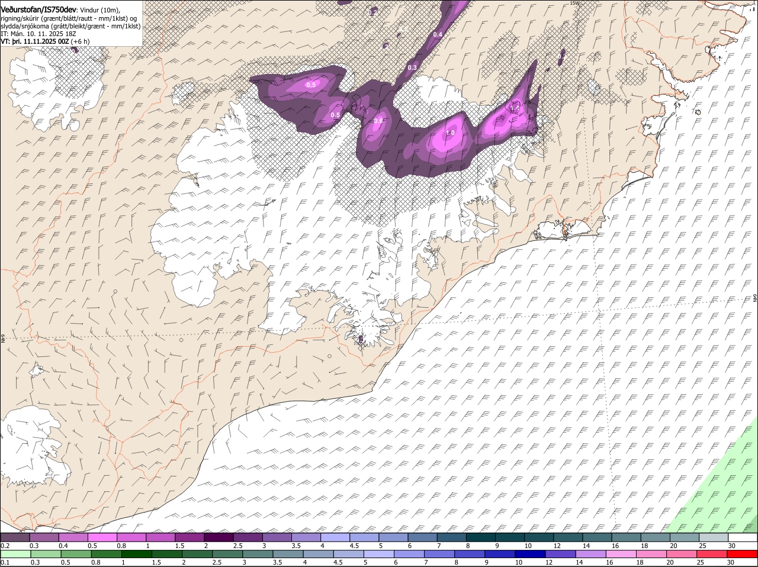Click the white swatch ending the upper legend
Image resolution: width=758 pixels, height=567 pixels.
coord(743,537)
